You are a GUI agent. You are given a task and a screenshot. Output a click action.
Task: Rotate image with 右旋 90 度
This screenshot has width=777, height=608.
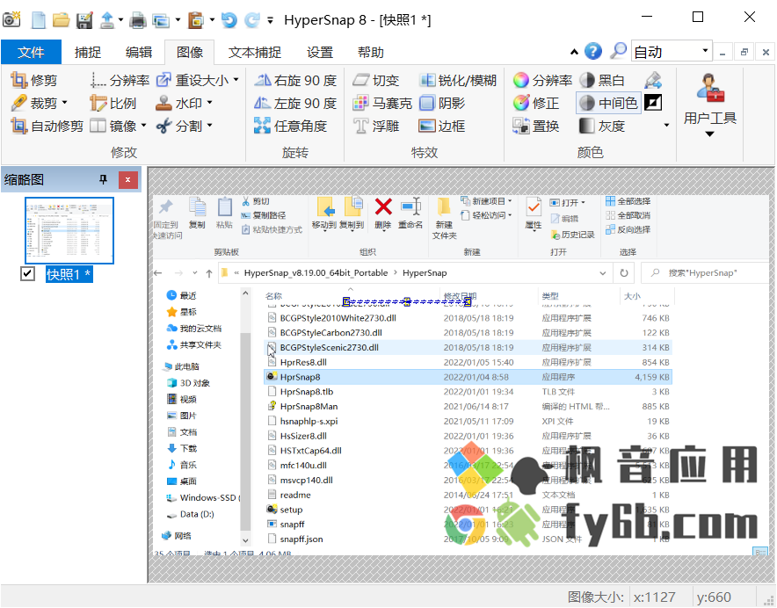click(x=295, y=80)
